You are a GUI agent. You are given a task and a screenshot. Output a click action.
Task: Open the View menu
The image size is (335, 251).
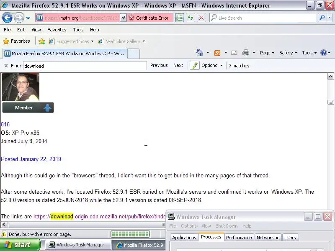36,30
